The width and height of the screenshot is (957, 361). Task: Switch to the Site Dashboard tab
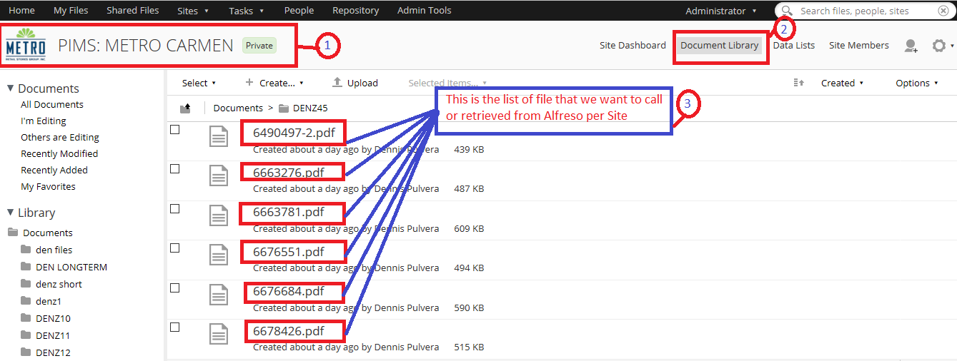click(x=633, y=45)
